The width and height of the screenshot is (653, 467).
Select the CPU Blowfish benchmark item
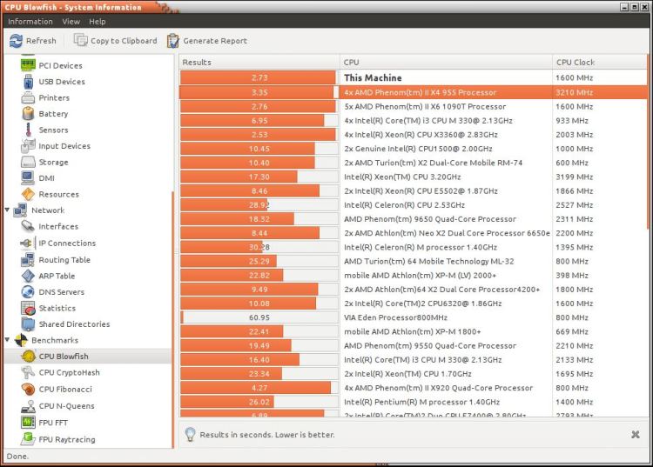[87, 357]
